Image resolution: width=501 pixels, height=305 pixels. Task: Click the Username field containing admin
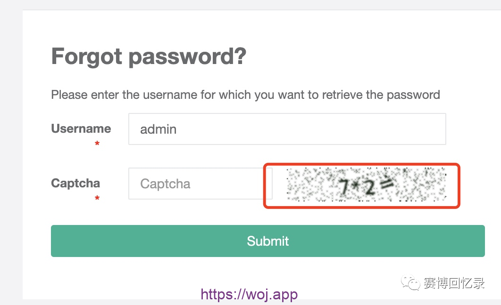287,129
